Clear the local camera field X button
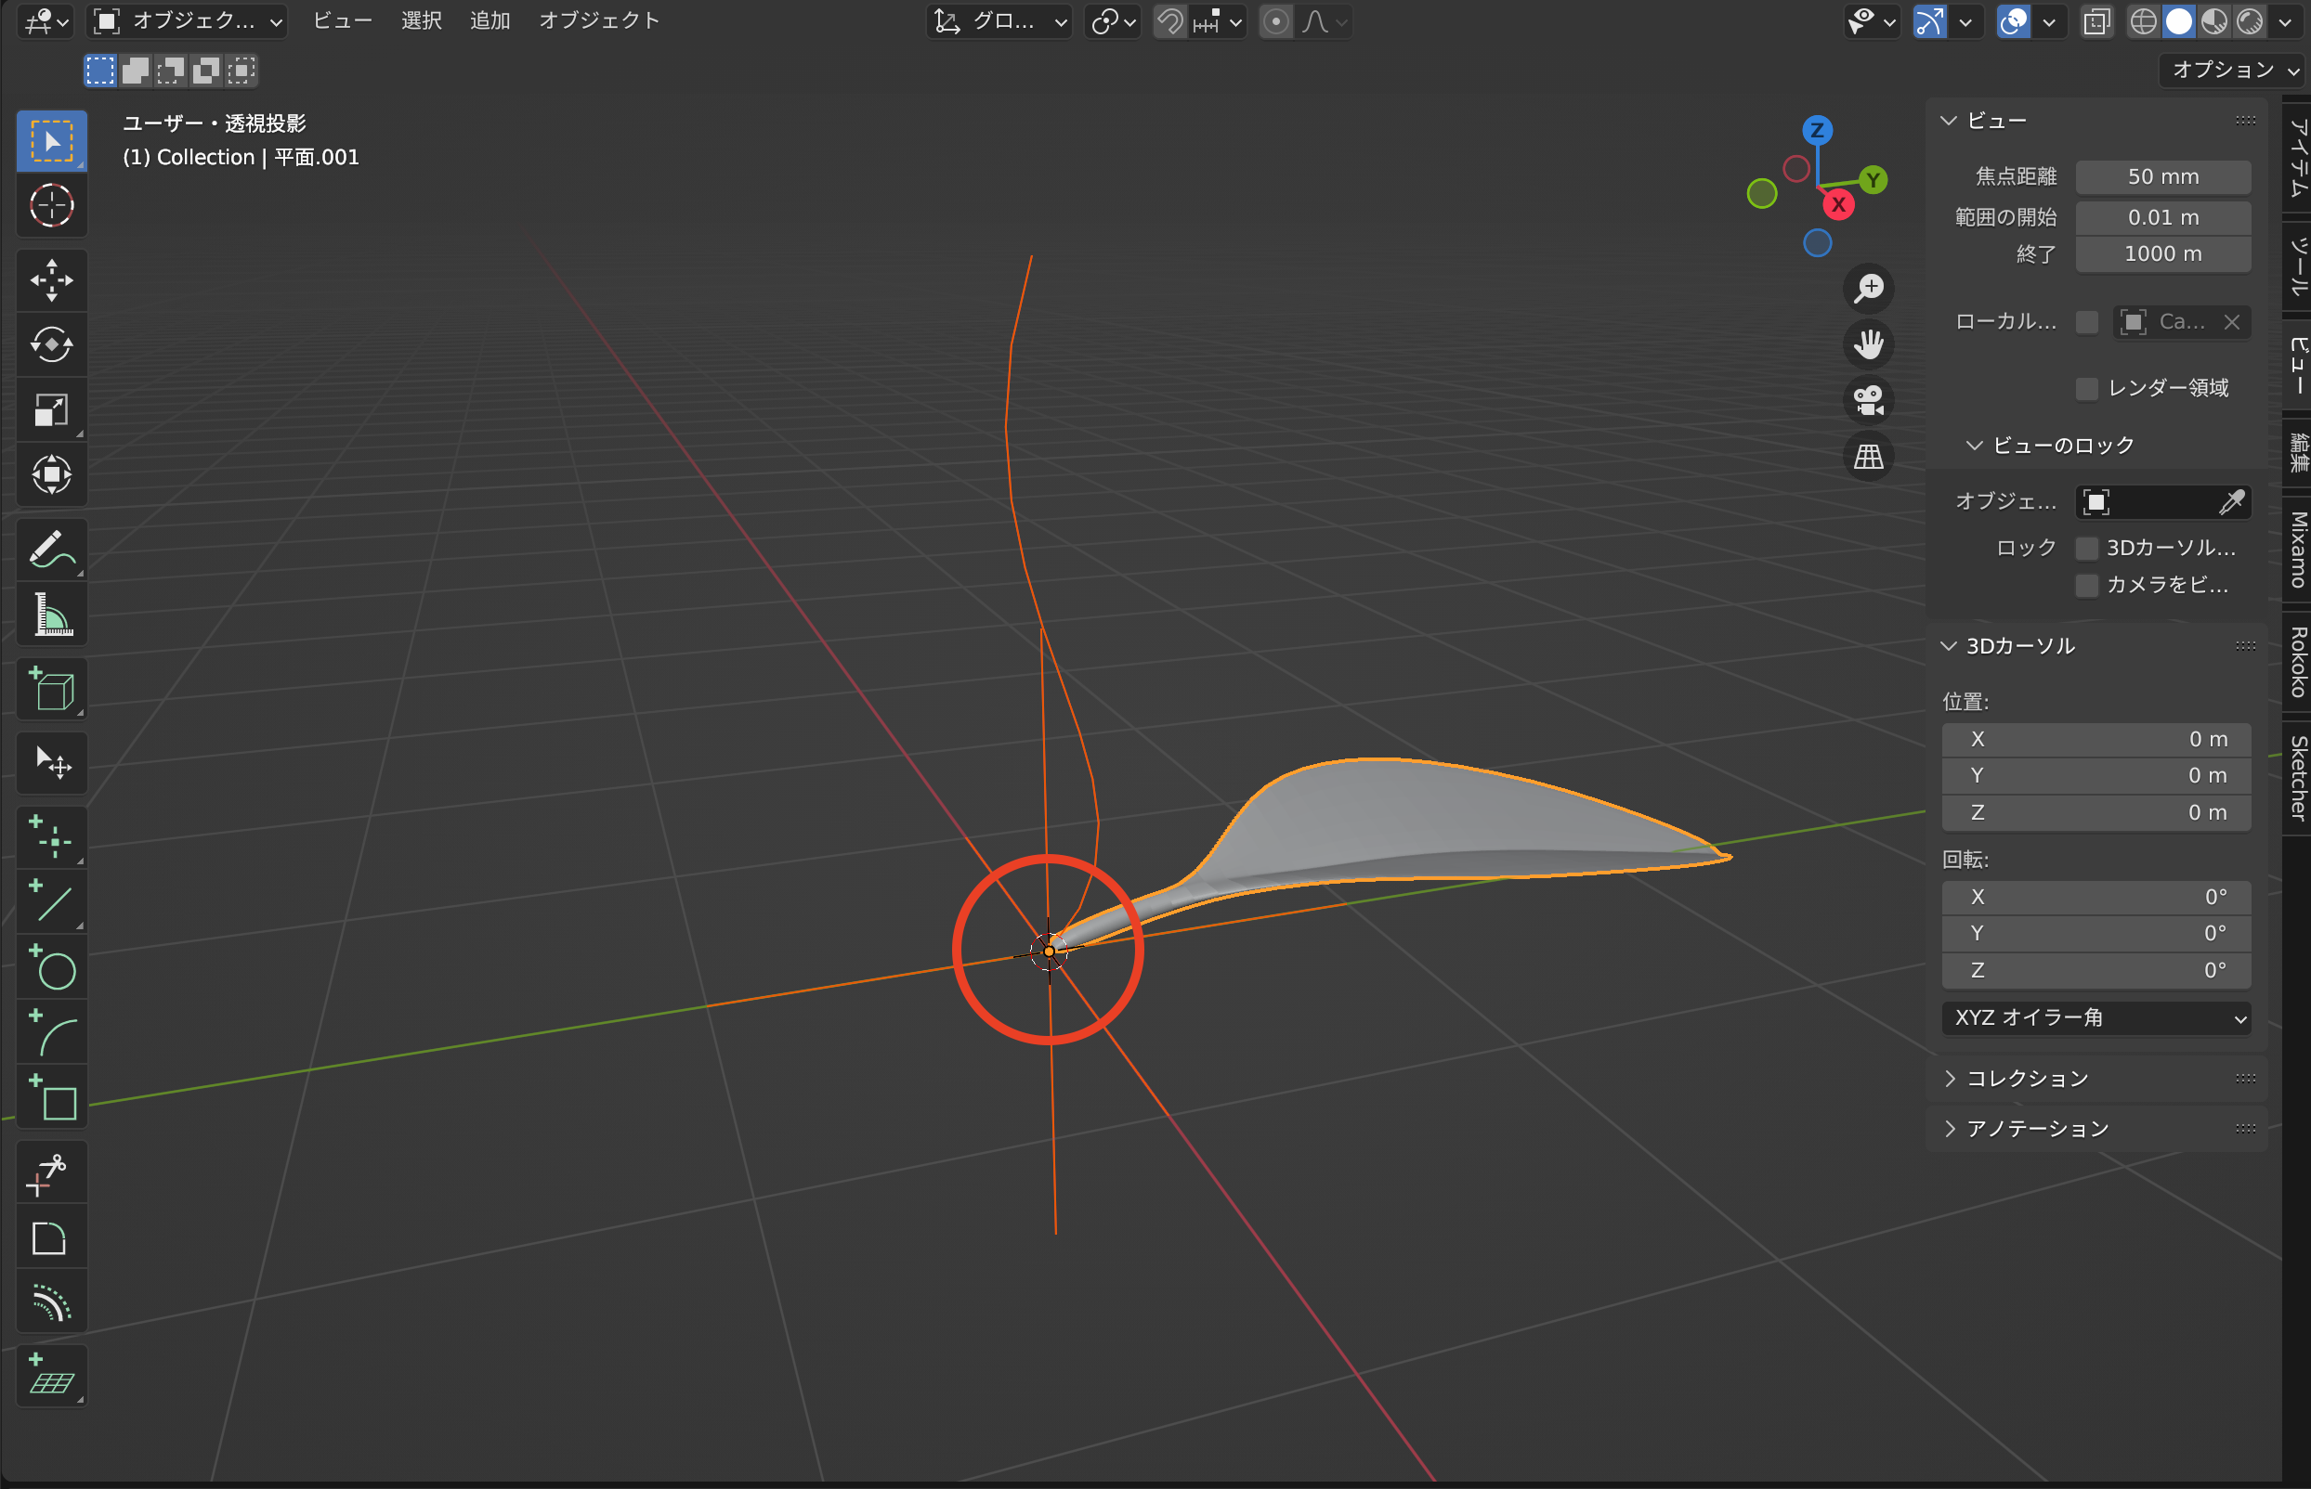The image size is (2311, 1489). 2232,322
